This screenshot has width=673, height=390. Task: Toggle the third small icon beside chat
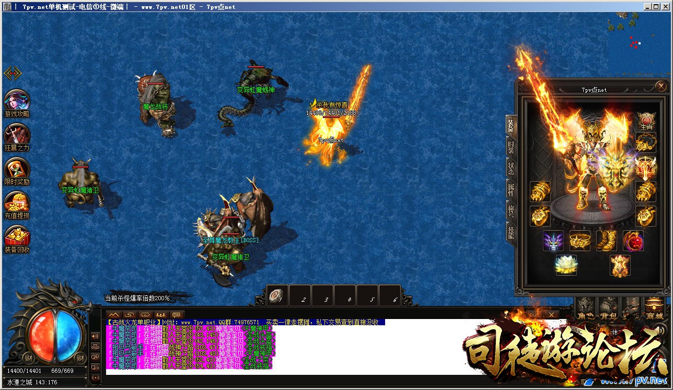click(x=96, y=357)
